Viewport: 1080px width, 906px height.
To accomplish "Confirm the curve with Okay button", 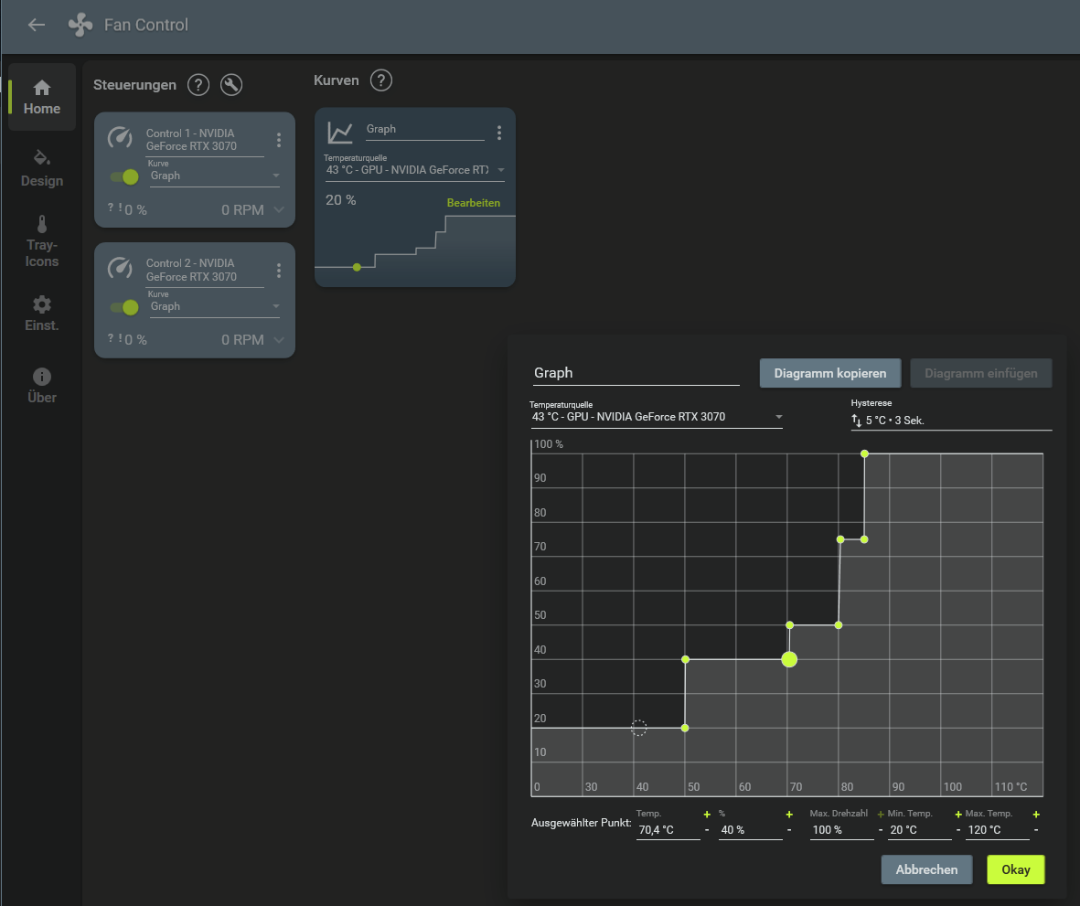I will point(1016,869).
